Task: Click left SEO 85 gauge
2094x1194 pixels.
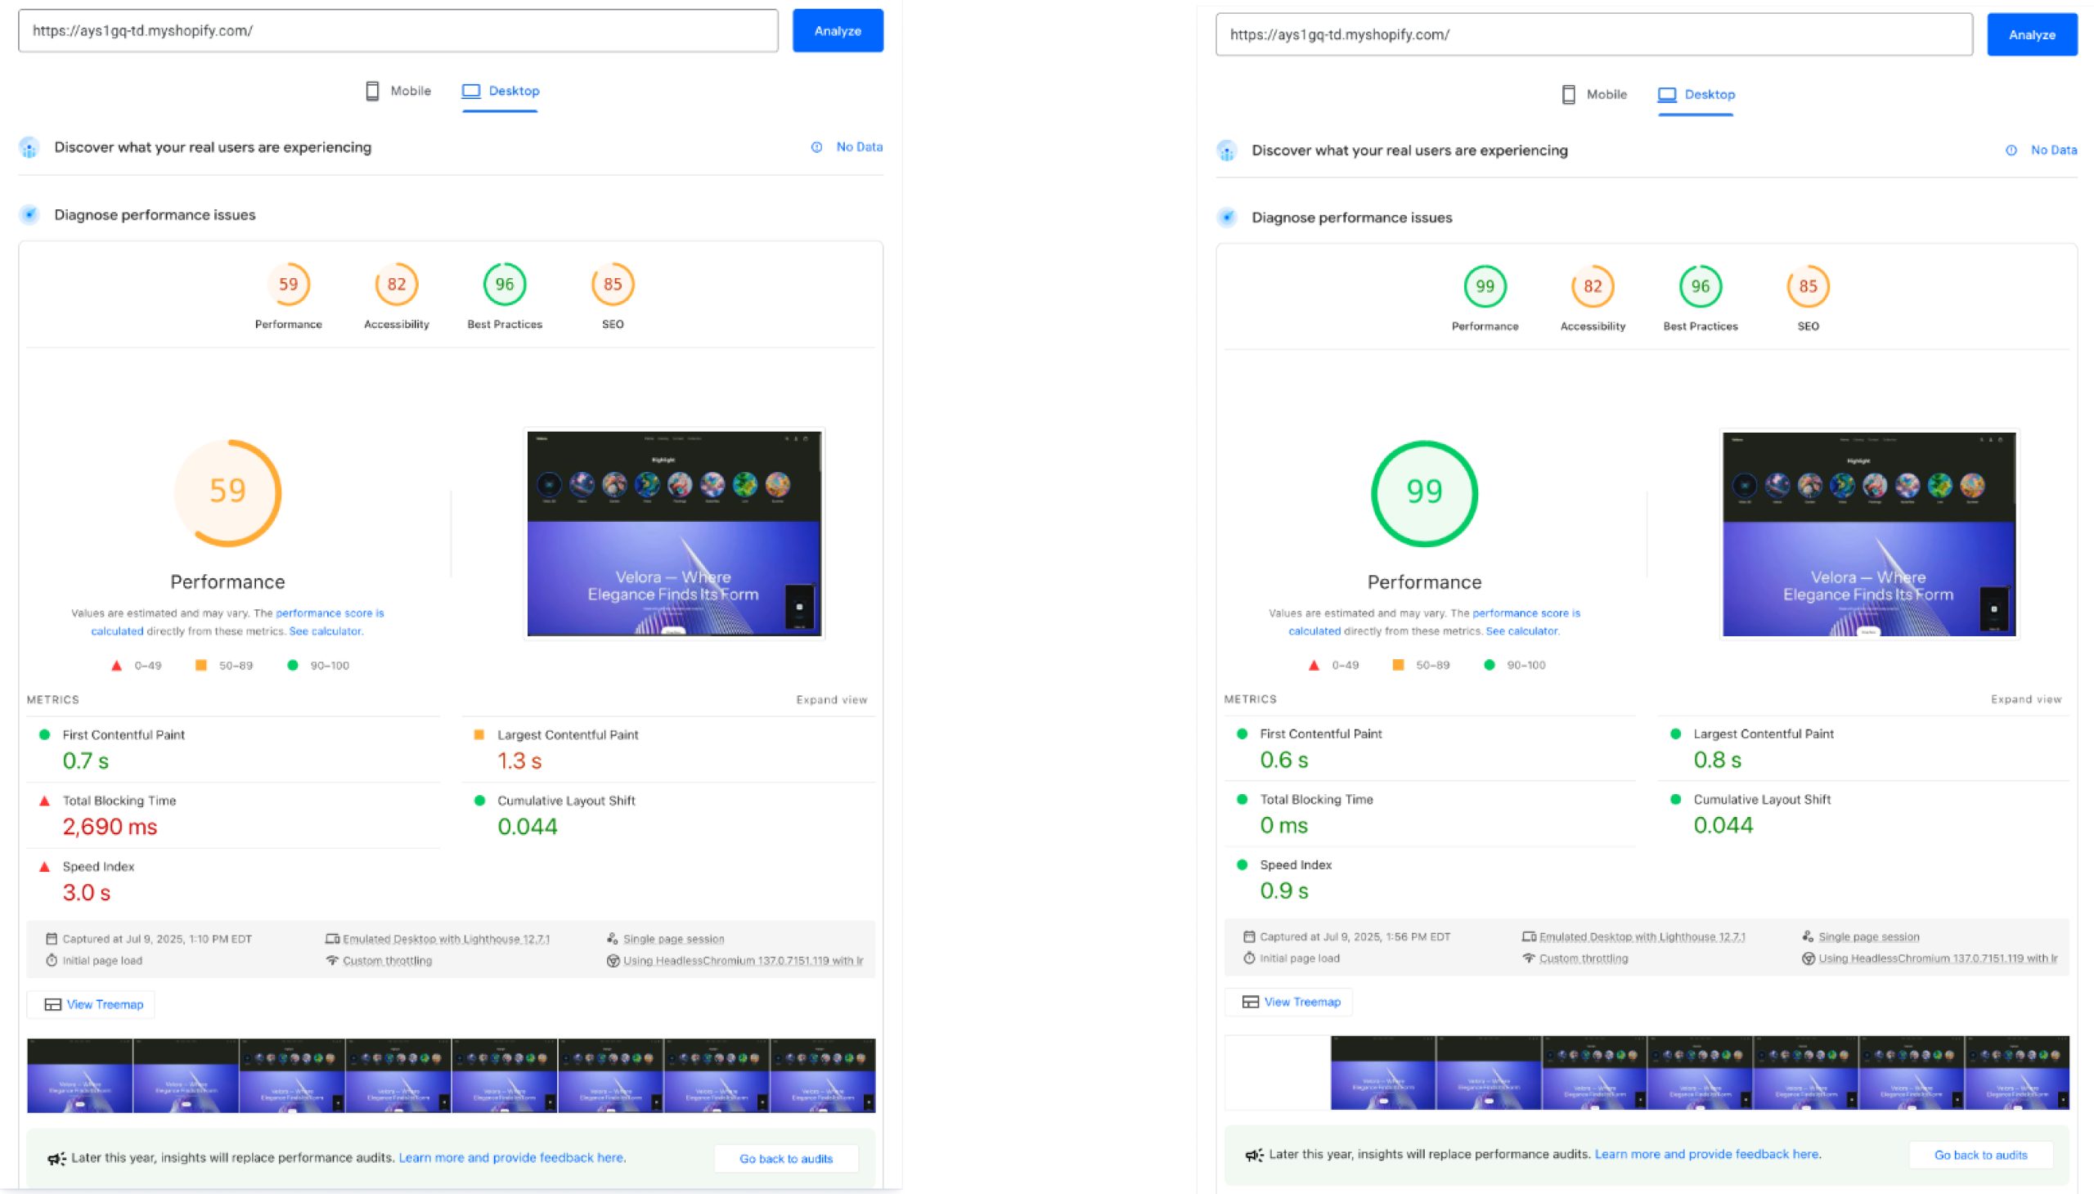Action: (x=612, y=285)
